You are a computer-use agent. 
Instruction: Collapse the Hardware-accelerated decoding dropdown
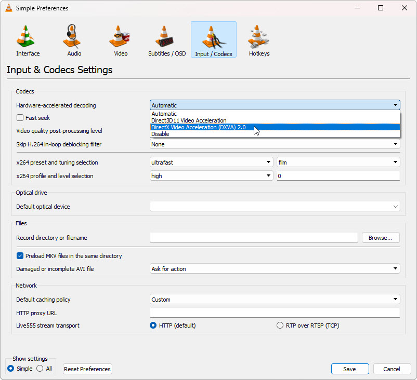click(x=275, y=105)
